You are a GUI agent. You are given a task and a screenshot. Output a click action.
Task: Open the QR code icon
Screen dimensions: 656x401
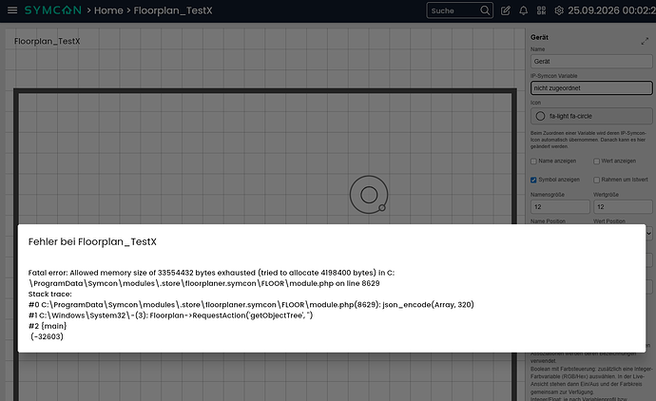[541, 10]
